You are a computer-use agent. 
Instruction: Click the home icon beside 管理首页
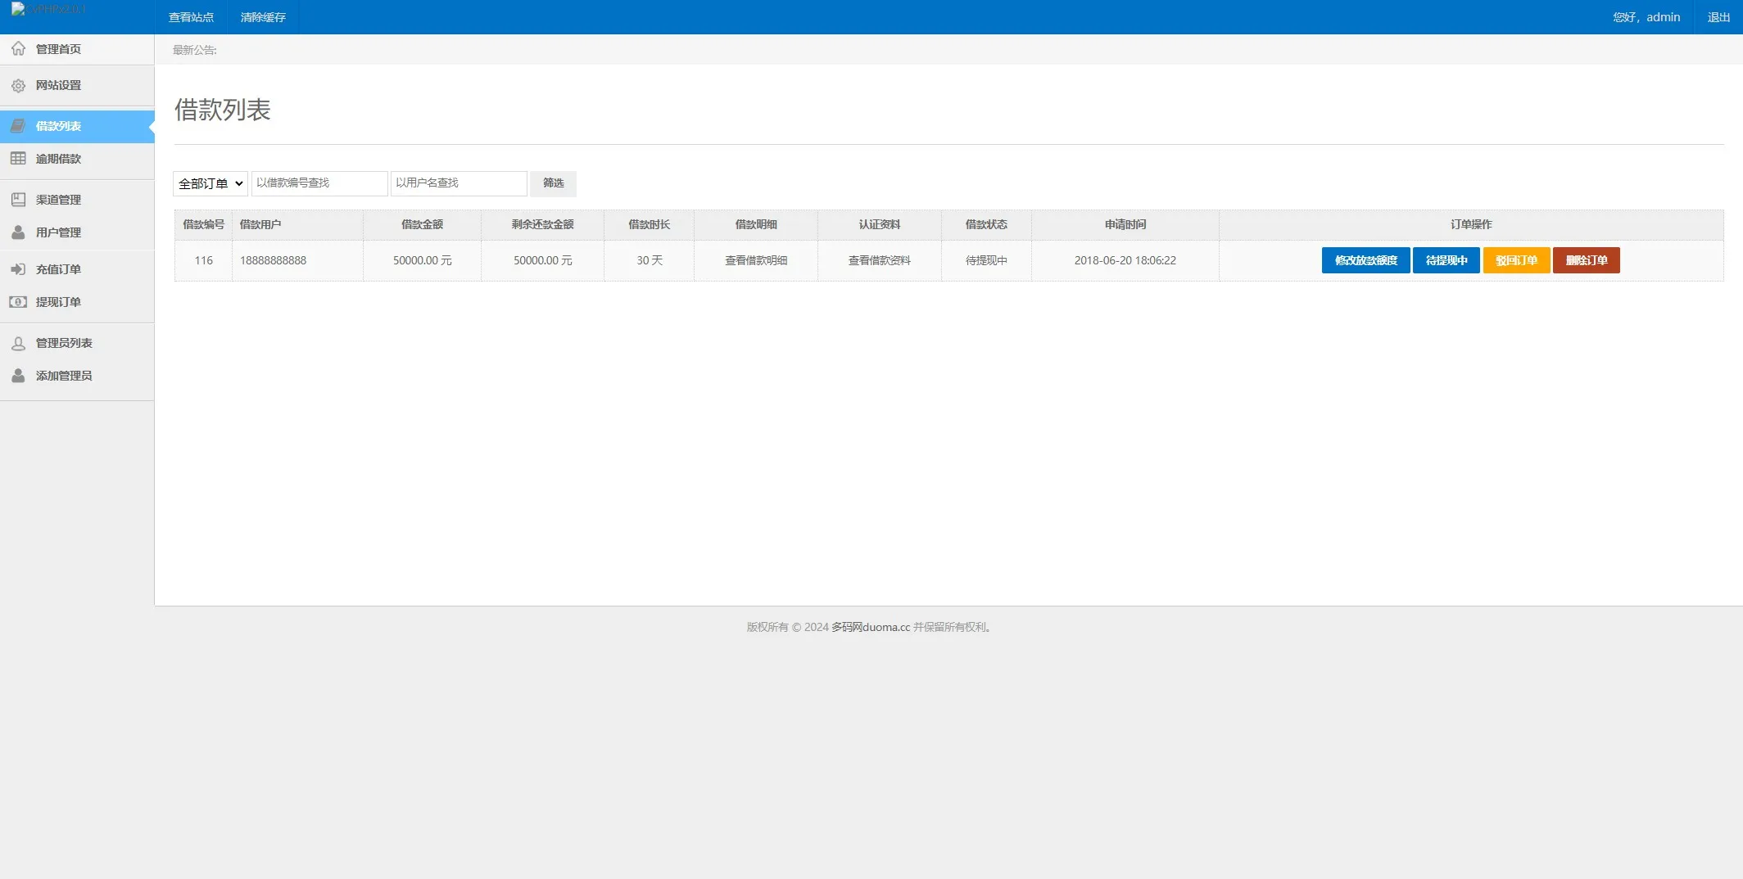(18, 49)
